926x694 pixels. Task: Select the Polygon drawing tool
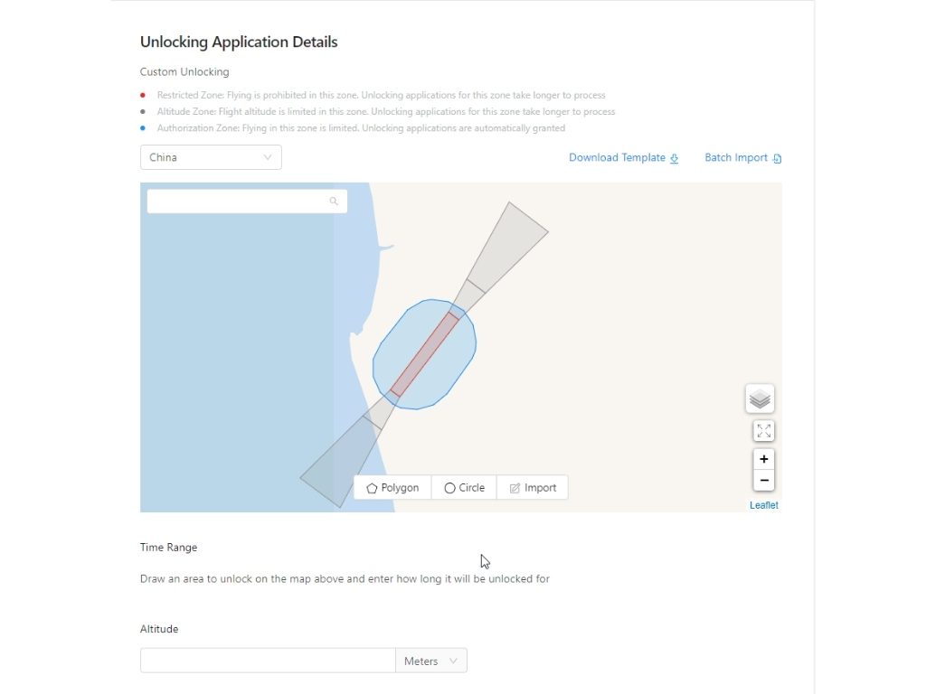(392, 487)
